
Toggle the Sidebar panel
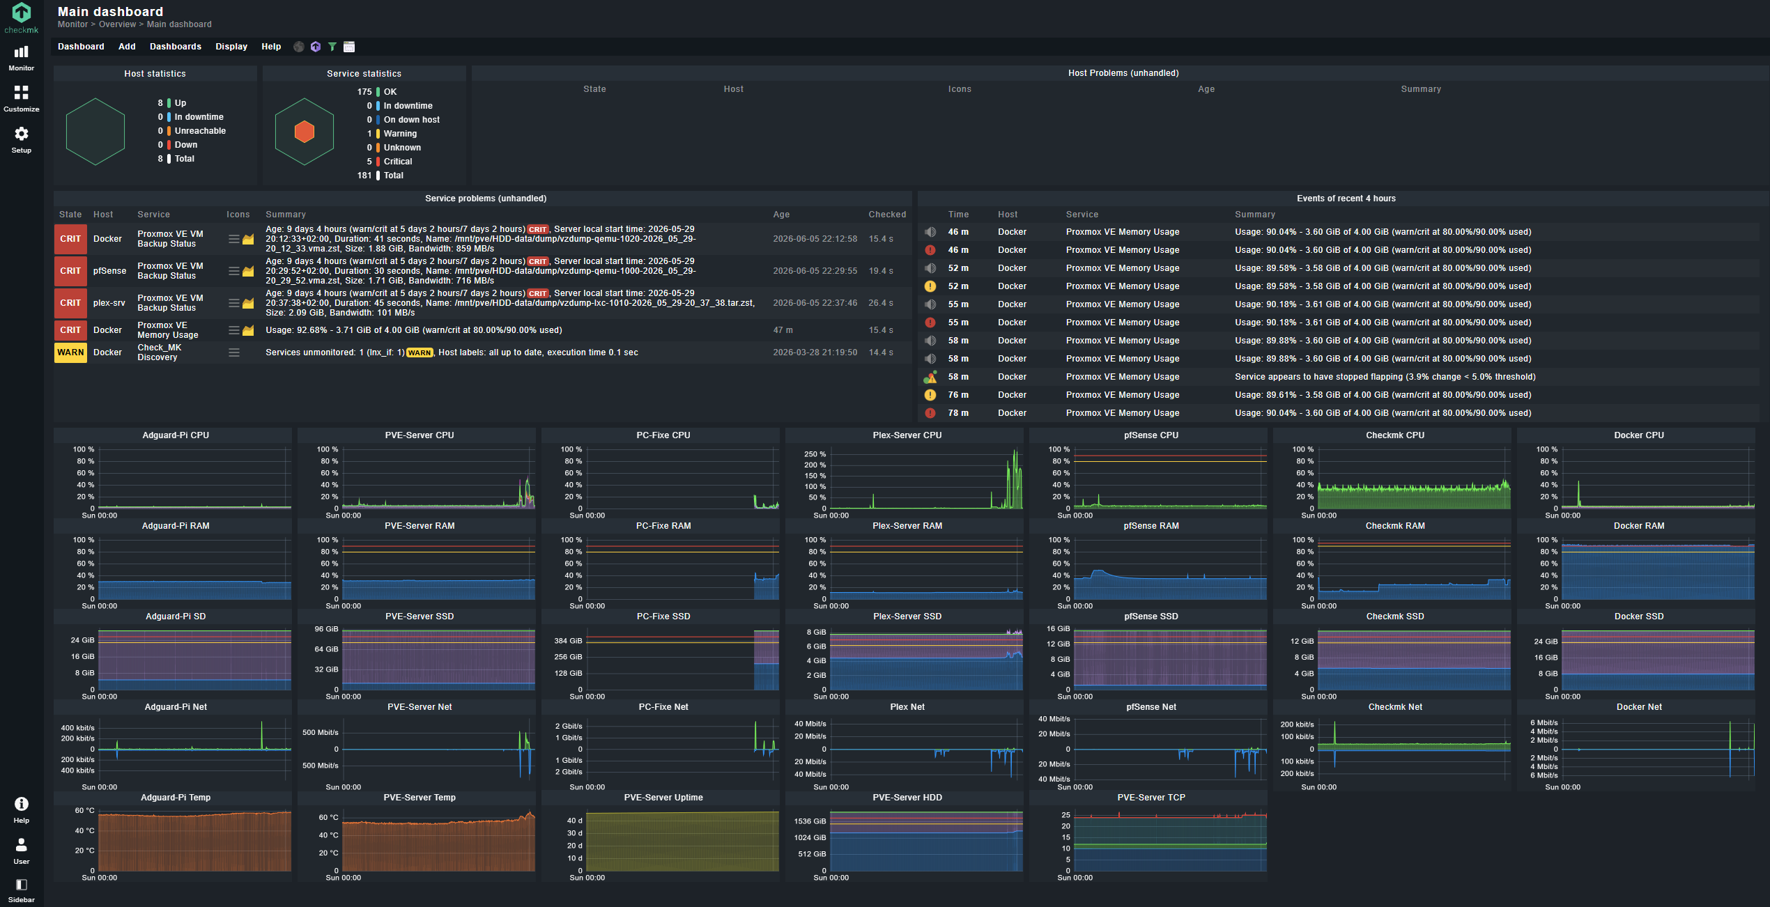[22, 890]
